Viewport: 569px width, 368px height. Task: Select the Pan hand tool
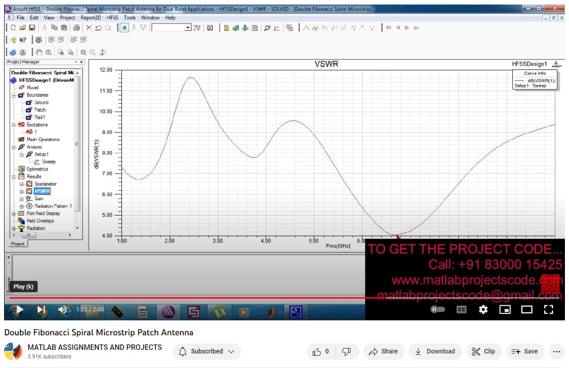tap(39, 52)
